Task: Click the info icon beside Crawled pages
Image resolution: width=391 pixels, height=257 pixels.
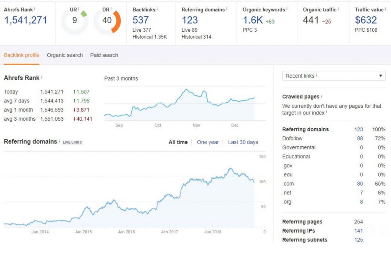Action: point(322,96)
